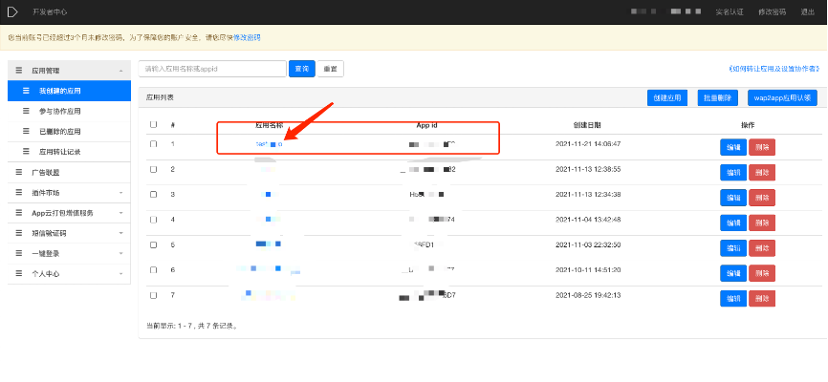Click 编辑 button for row dated 2021-11-13 12:34:38
This screenshot has width=828, height=382.
733,198
